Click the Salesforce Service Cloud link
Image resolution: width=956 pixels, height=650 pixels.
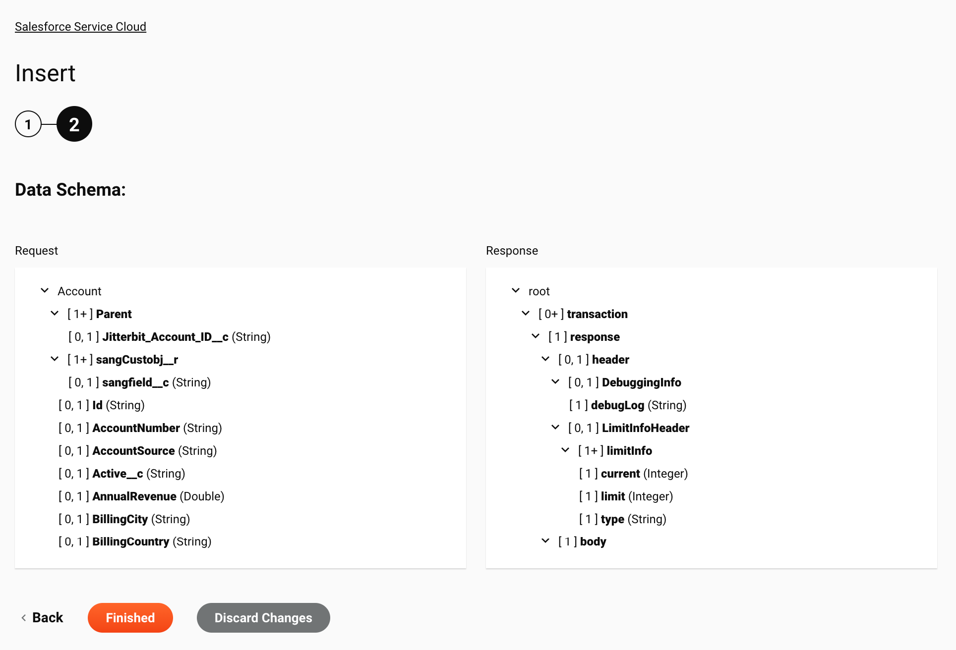(80, 27)
